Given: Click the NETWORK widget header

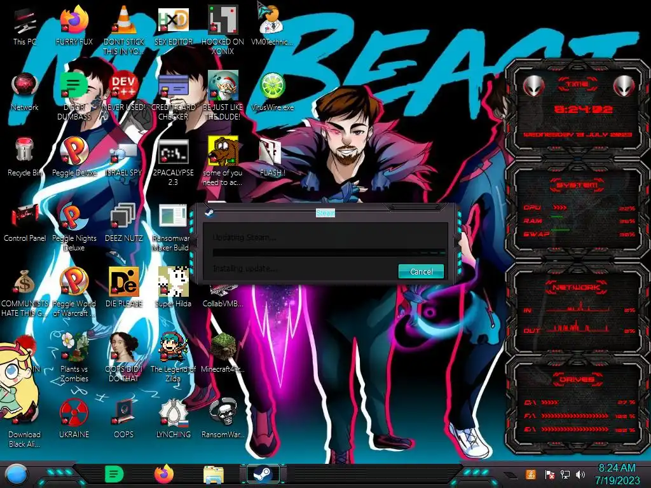Looking at the screenshot, I should pyautogui.click(x=577, y=287).
